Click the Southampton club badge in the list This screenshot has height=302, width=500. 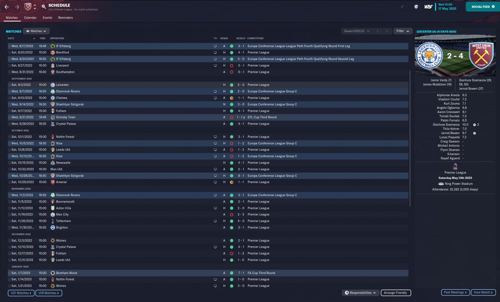click(52, 72)
